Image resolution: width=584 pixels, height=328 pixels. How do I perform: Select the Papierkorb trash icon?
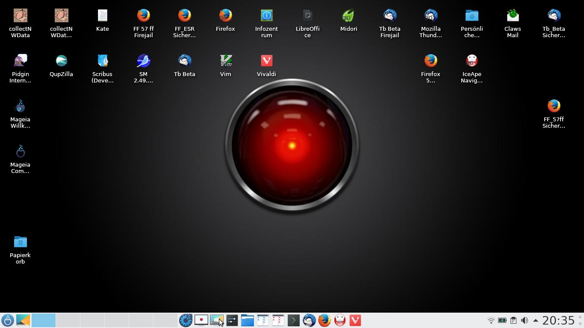click(20, 249)
